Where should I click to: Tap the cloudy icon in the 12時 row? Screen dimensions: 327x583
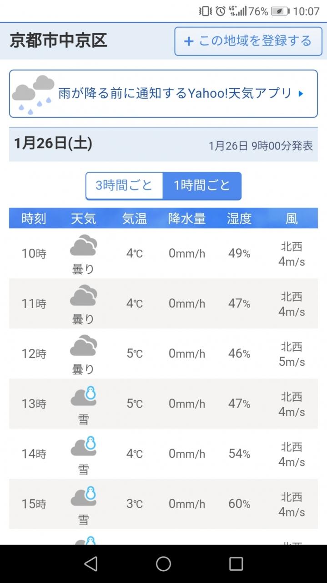(84, 345)
